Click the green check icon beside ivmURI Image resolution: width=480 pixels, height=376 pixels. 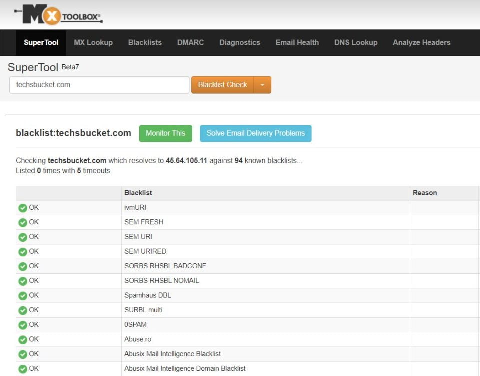pos(23,208)
